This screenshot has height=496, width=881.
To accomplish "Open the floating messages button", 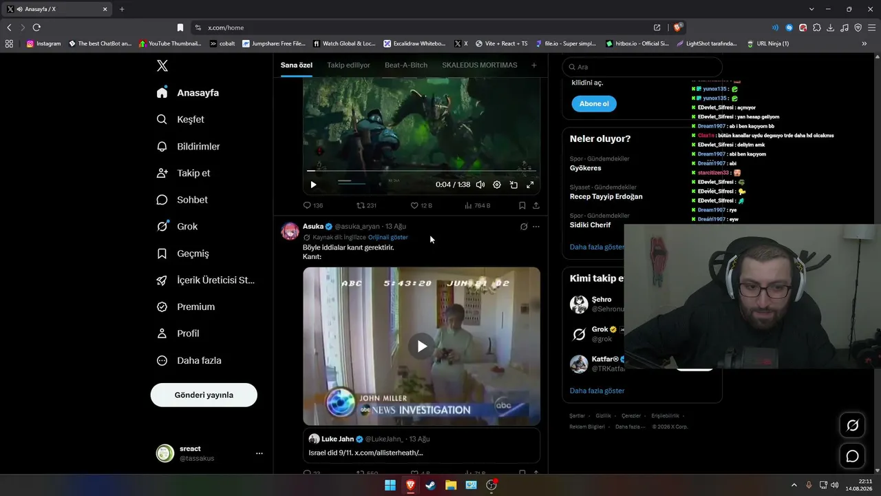I will tap(852, 456).
